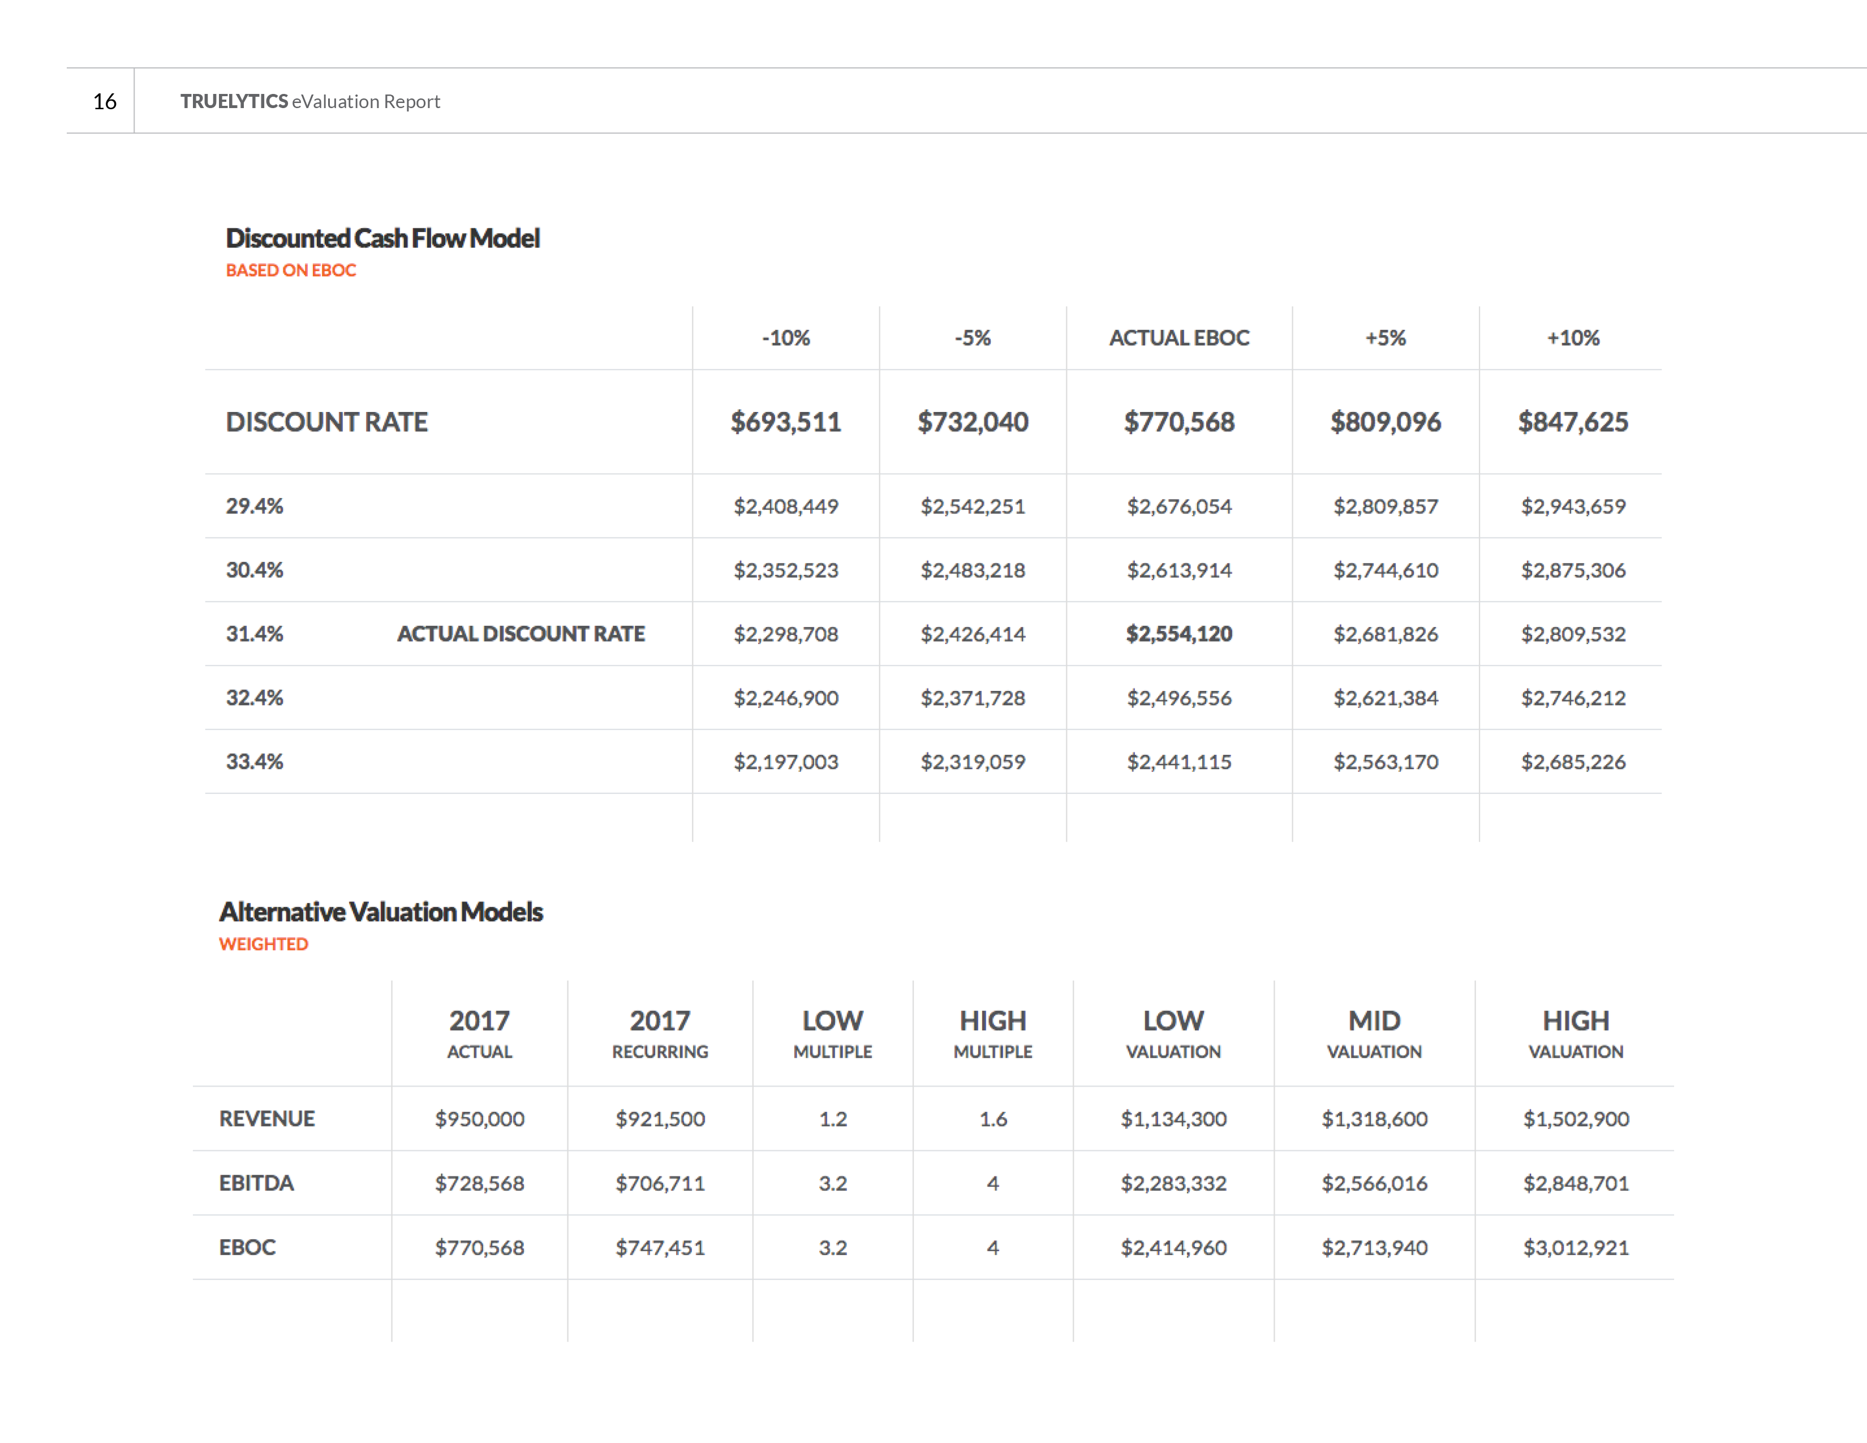Click the ACTUAL DISCOUNT RATE label

point(520,634)
